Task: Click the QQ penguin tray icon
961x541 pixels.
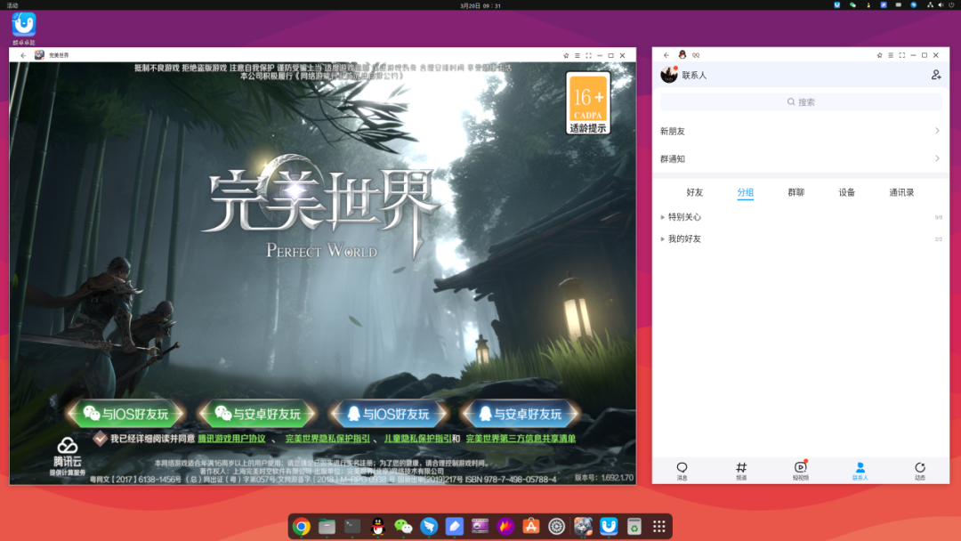Action: pos(868,5)
